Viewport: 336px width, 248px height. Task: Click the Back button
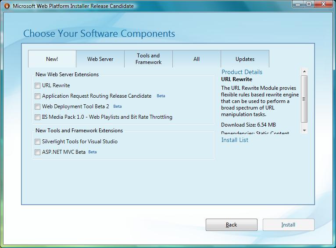(x=232, y=225)
